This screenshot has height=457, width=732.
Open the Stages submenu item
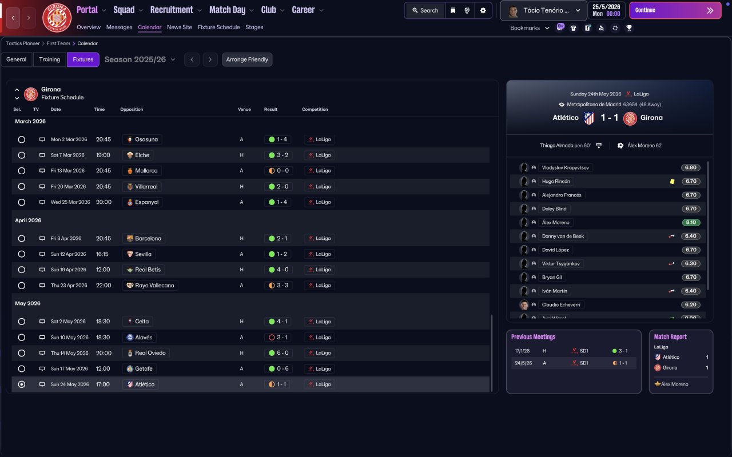point(254,27)
